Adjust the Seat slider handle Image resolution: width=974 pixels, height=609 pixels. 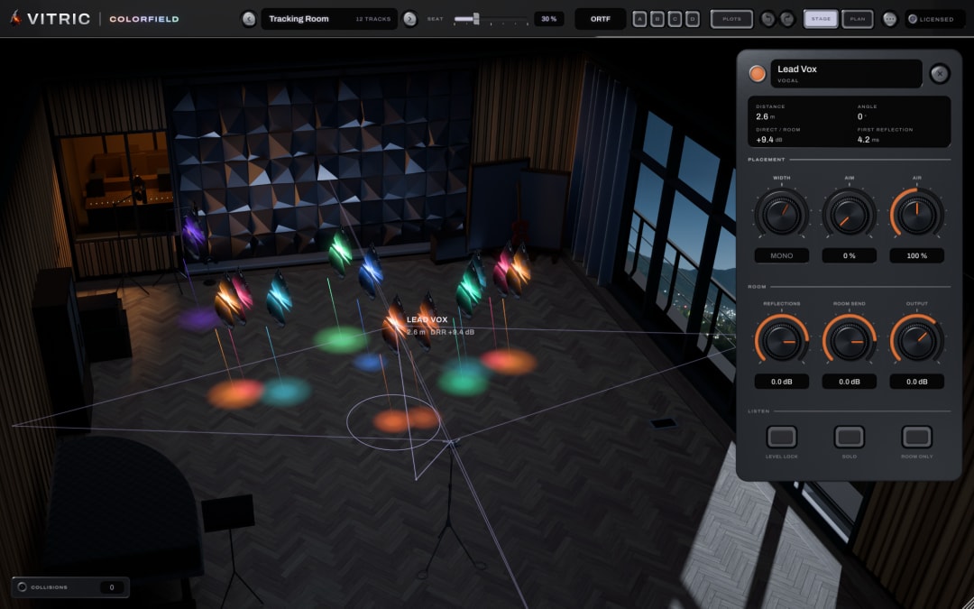pos(476,19)
